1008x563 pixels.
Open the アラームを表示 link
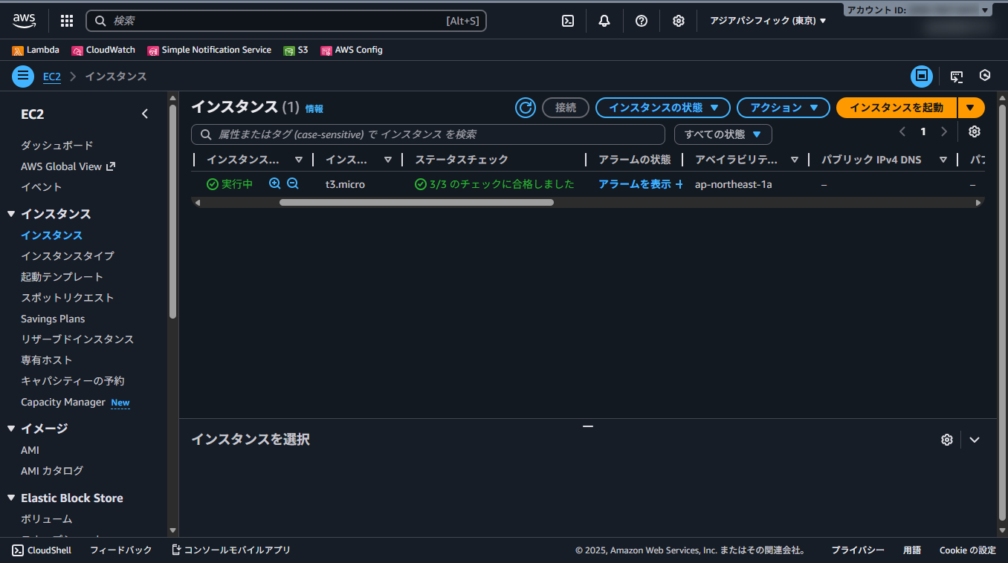(x=635, y=183)
